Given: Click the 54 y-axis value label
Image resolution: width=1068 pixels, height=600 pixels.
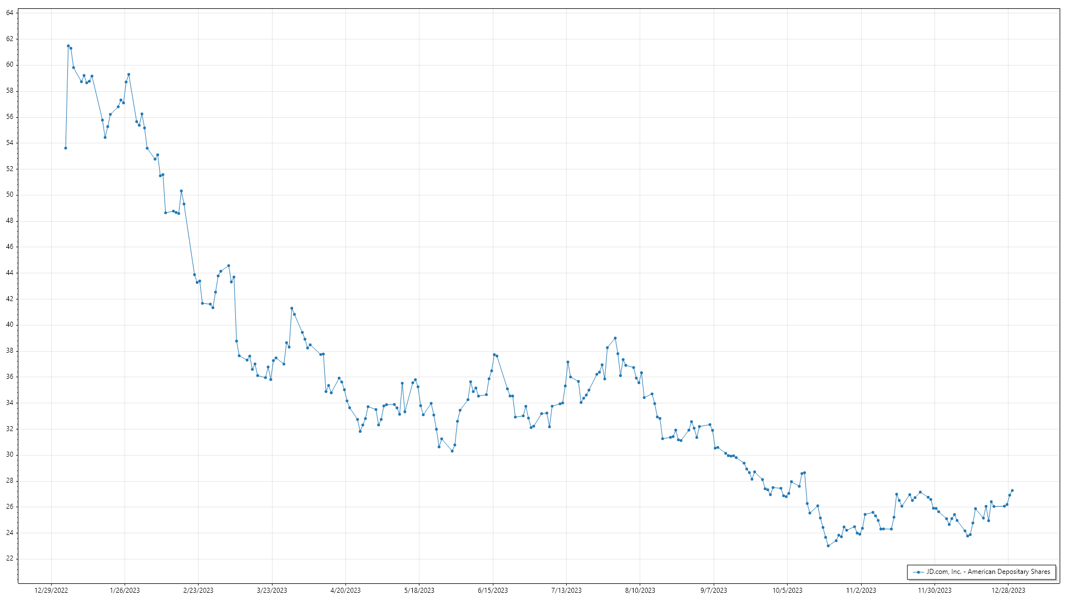Looking at the screenshot, I should pos(9,143).
